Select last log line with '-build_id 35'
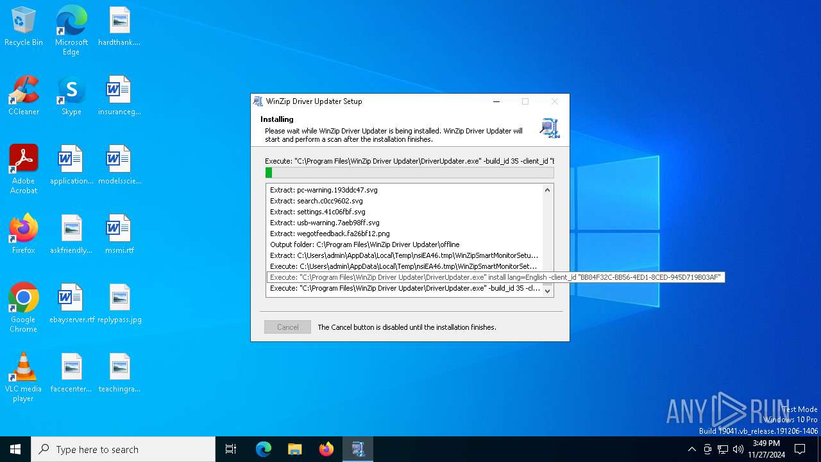The height and width of the screenshot is (462, 821). (x=404, y=288)
